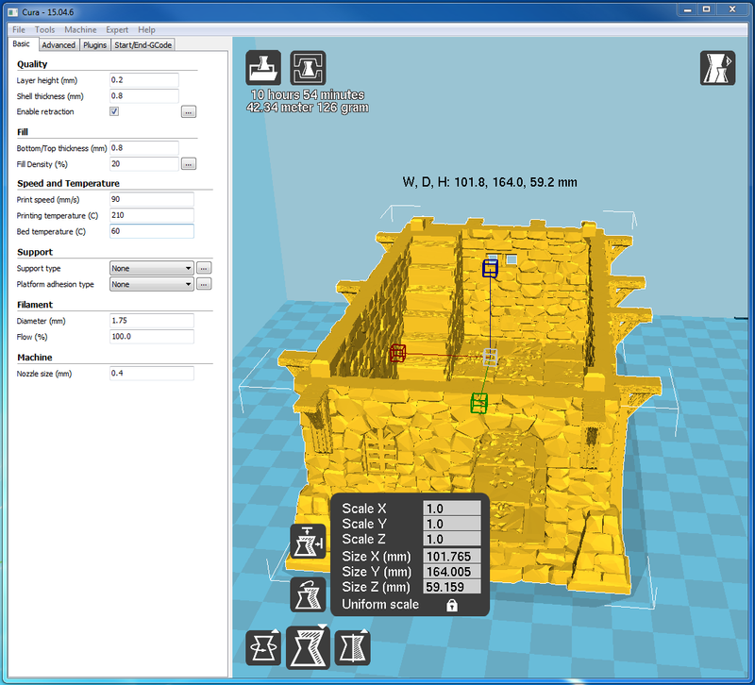
Task: Click the Save toolpath icon
Action: point(308,68)
